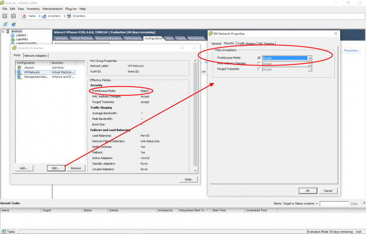The width and height of the screenshot is (366, 234).
Task: Click Add button in vSwitch0 Properties
Action: point(24,168)
